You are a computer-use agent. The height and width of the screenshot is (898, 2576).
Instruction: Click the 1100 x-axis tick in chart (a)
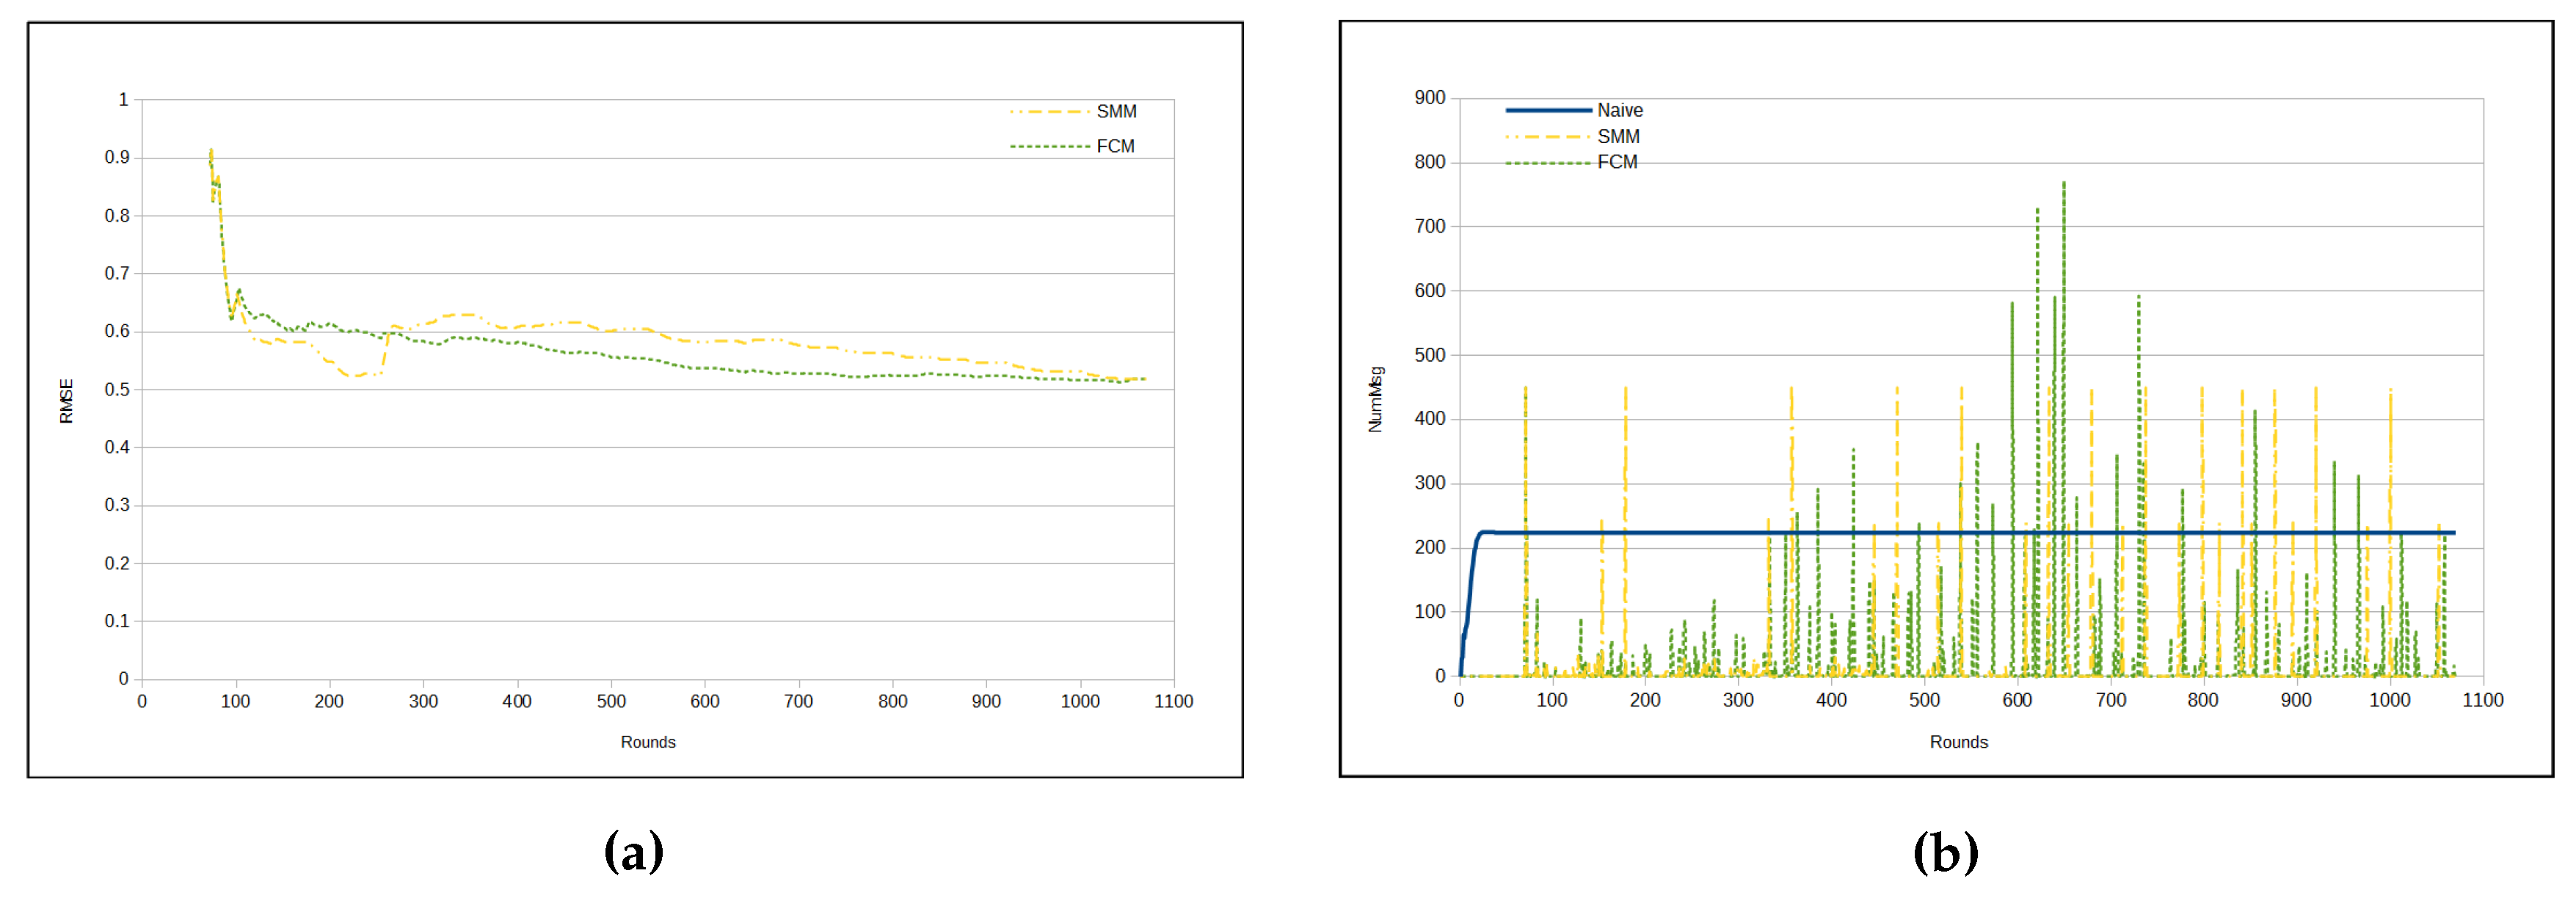(x=1173, y=702)
